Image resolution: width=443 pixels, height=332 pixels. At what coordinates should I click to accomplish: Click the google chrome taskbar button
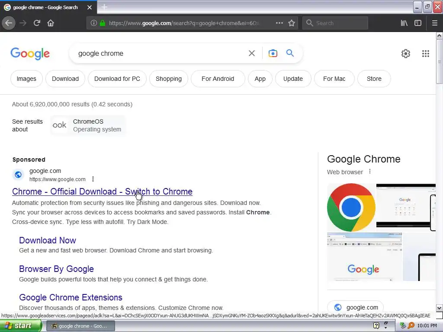[x=80, y=326]
